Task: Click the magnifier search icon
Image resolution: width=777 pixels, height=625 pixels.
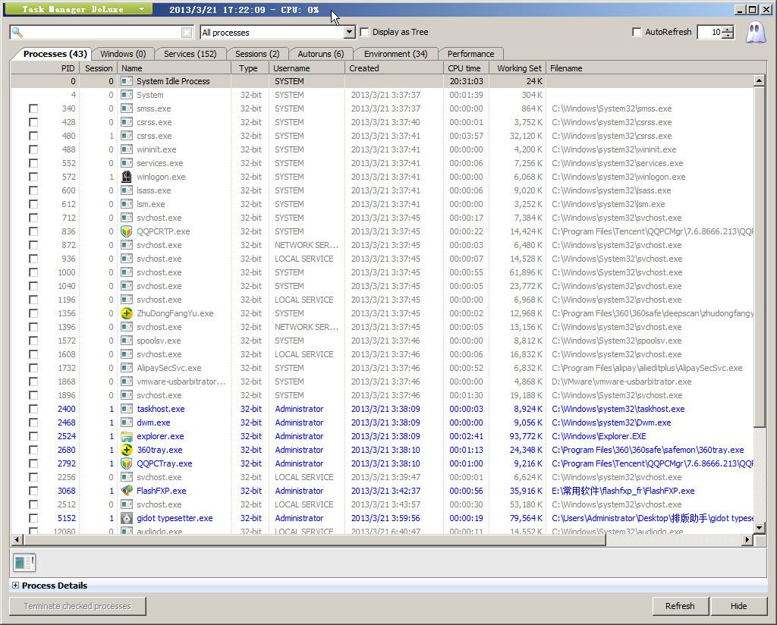Action: tap(17, 32)
